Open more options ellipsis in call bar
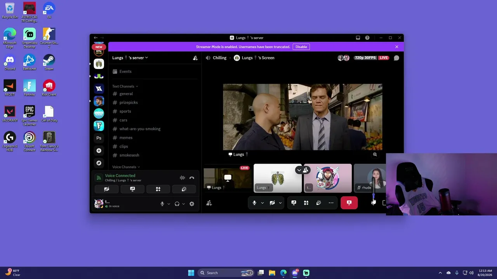497x279 pixels. tap(331, 203)
